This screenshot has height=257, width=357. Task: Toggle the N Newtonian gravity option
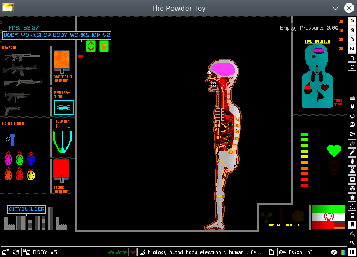[352, 49]
